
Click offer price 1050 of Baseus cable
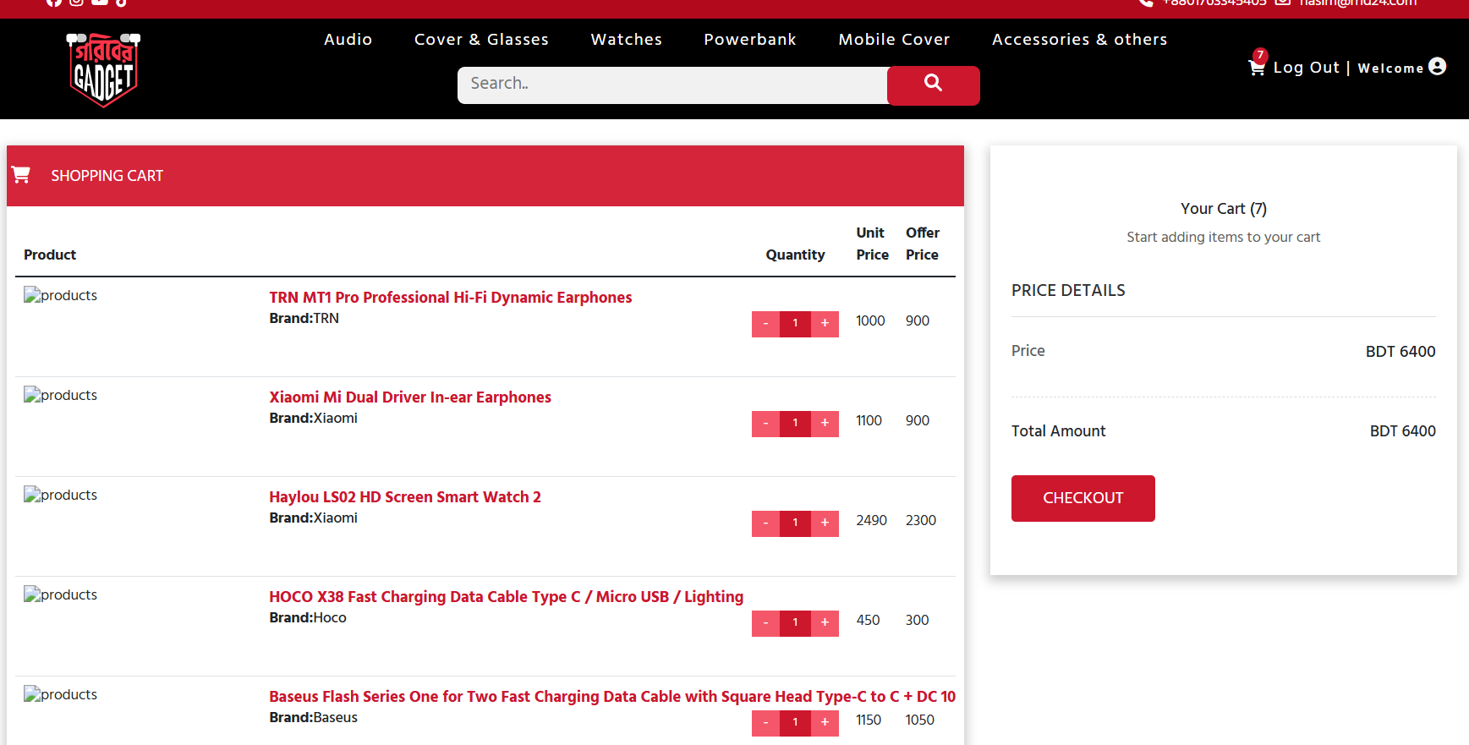click(x=920, y=720)
